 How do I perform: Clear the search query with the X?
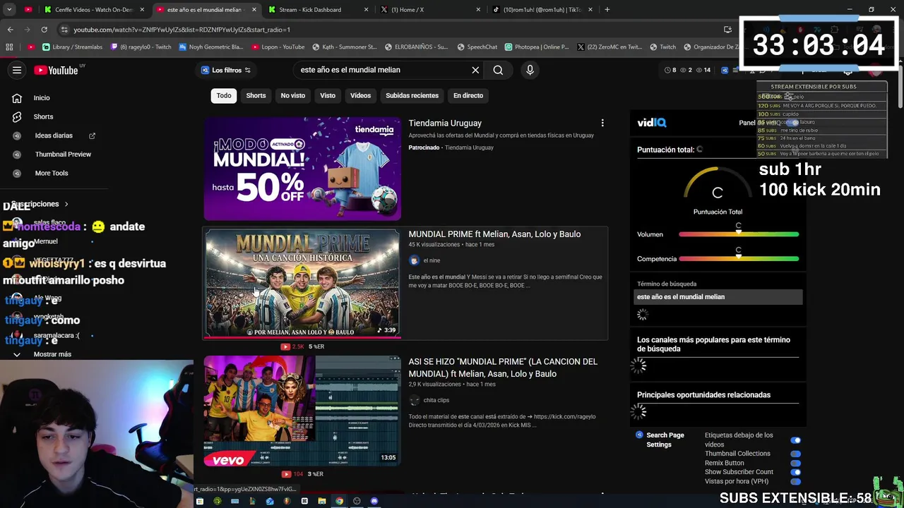[x=475, y=70]
